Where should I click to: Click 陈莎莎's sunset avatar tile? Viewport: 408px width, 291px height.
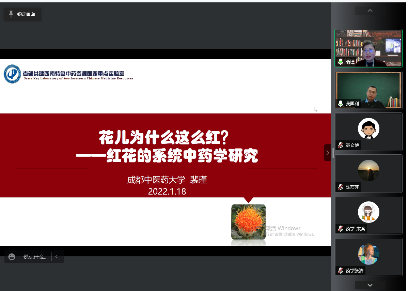[368, 170]
